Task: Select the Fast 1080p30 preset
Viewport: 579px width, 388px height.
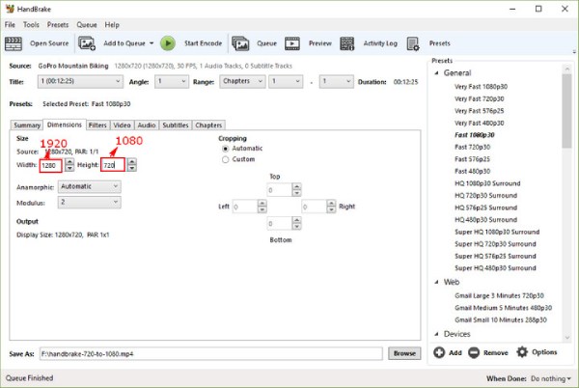Action: pos(475,135)
